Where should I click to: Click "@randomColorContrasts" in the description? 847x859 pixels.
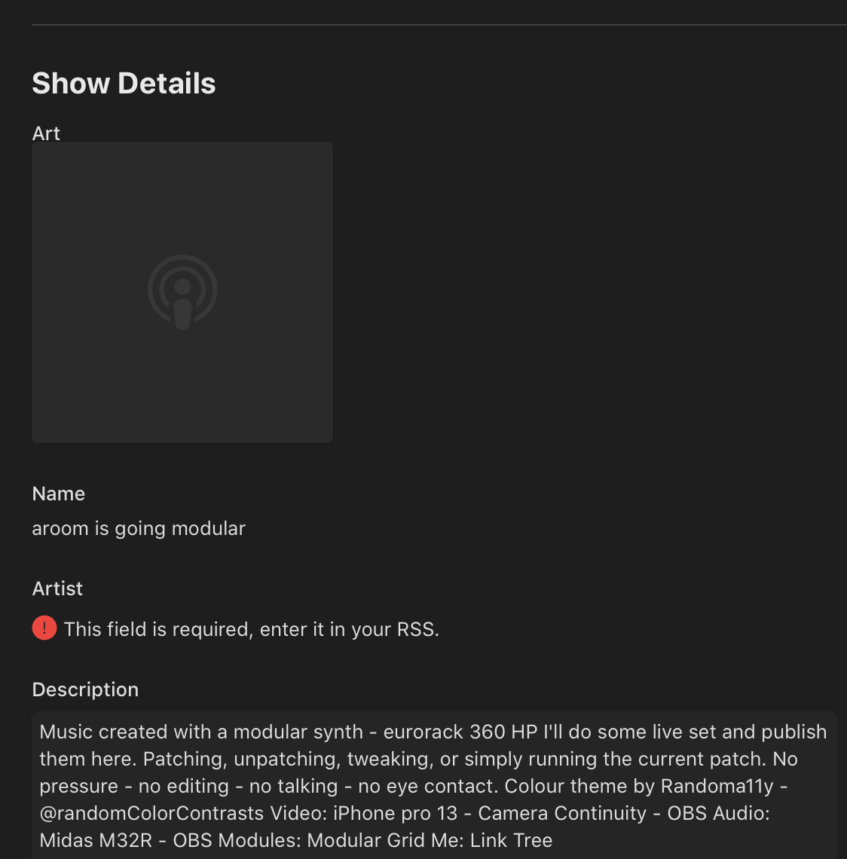point(151,813)
